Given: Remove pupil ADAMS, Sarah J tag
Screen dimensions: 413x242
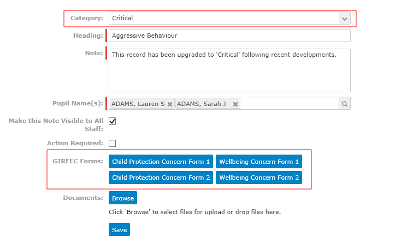Looking at the screenshot, I should coord(235,104).
